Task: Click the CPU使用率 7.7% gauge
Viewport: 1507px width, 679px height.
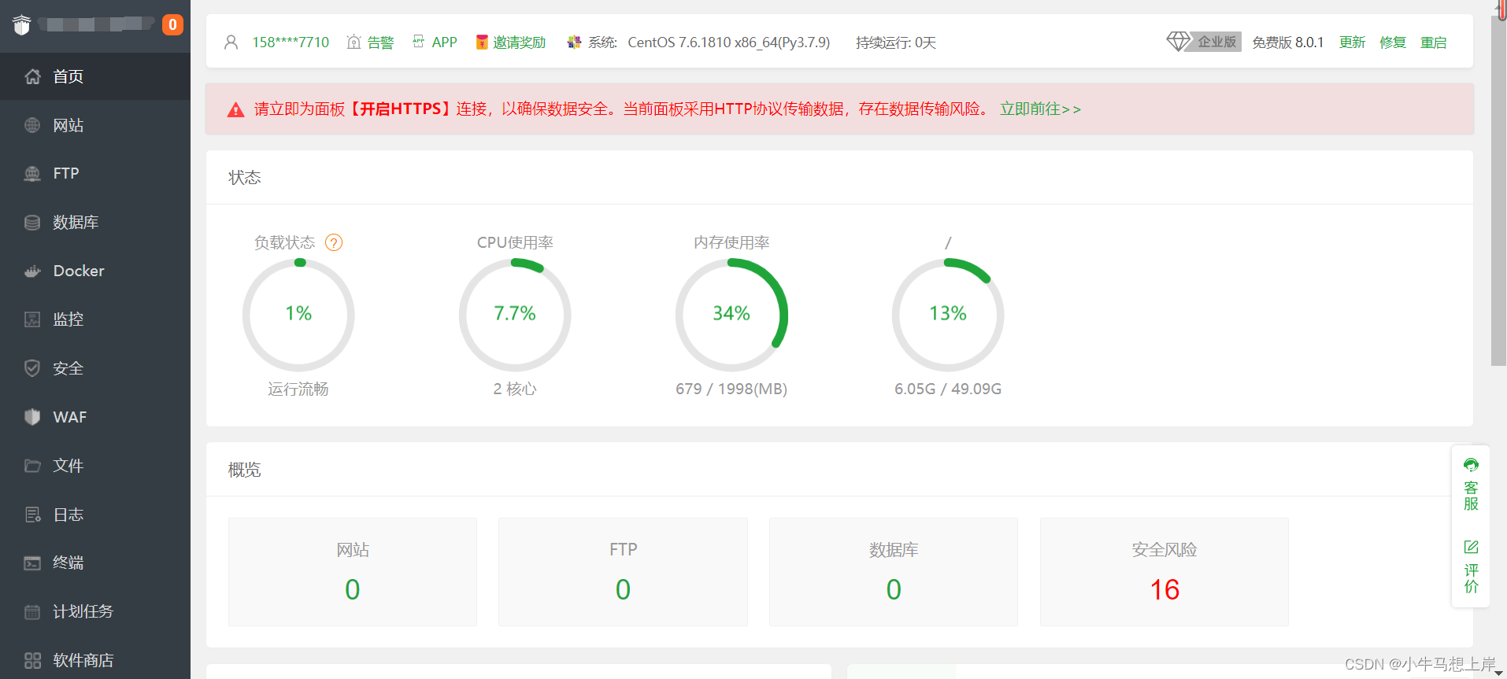Action: 515,315
